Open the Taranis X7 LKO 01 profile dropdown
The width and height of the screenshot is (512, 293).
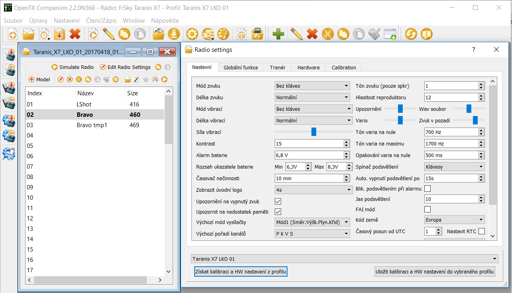pos(345,259)
